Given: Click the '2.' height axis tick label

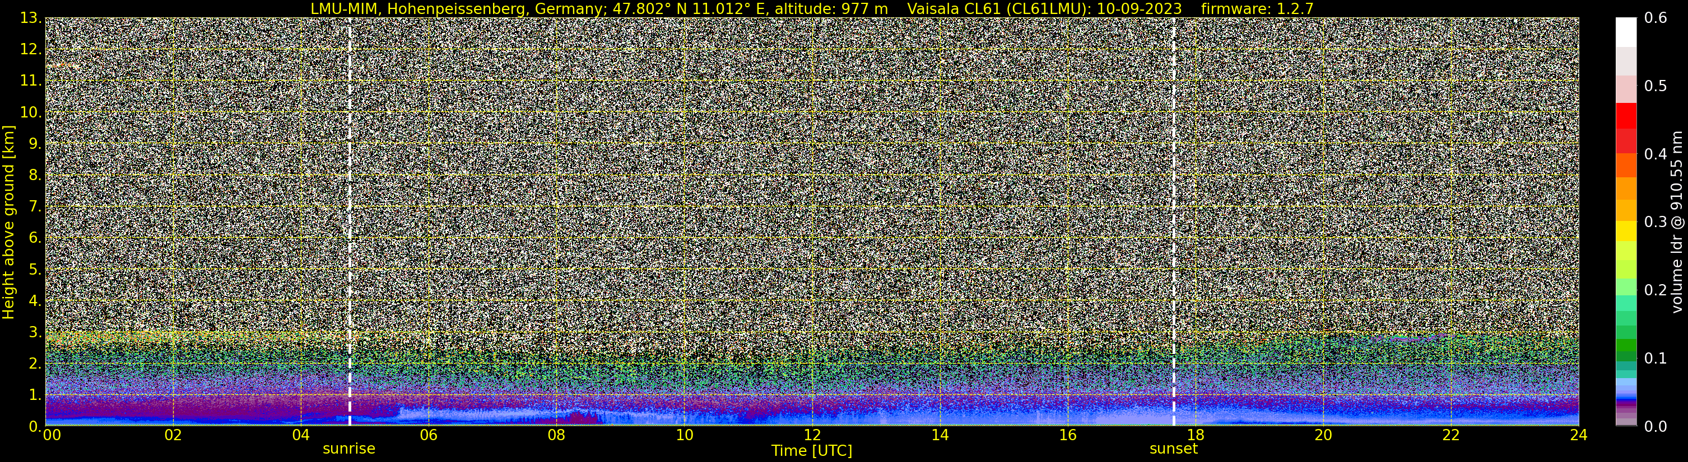Looking at the screenshot, I should [35, 363].
